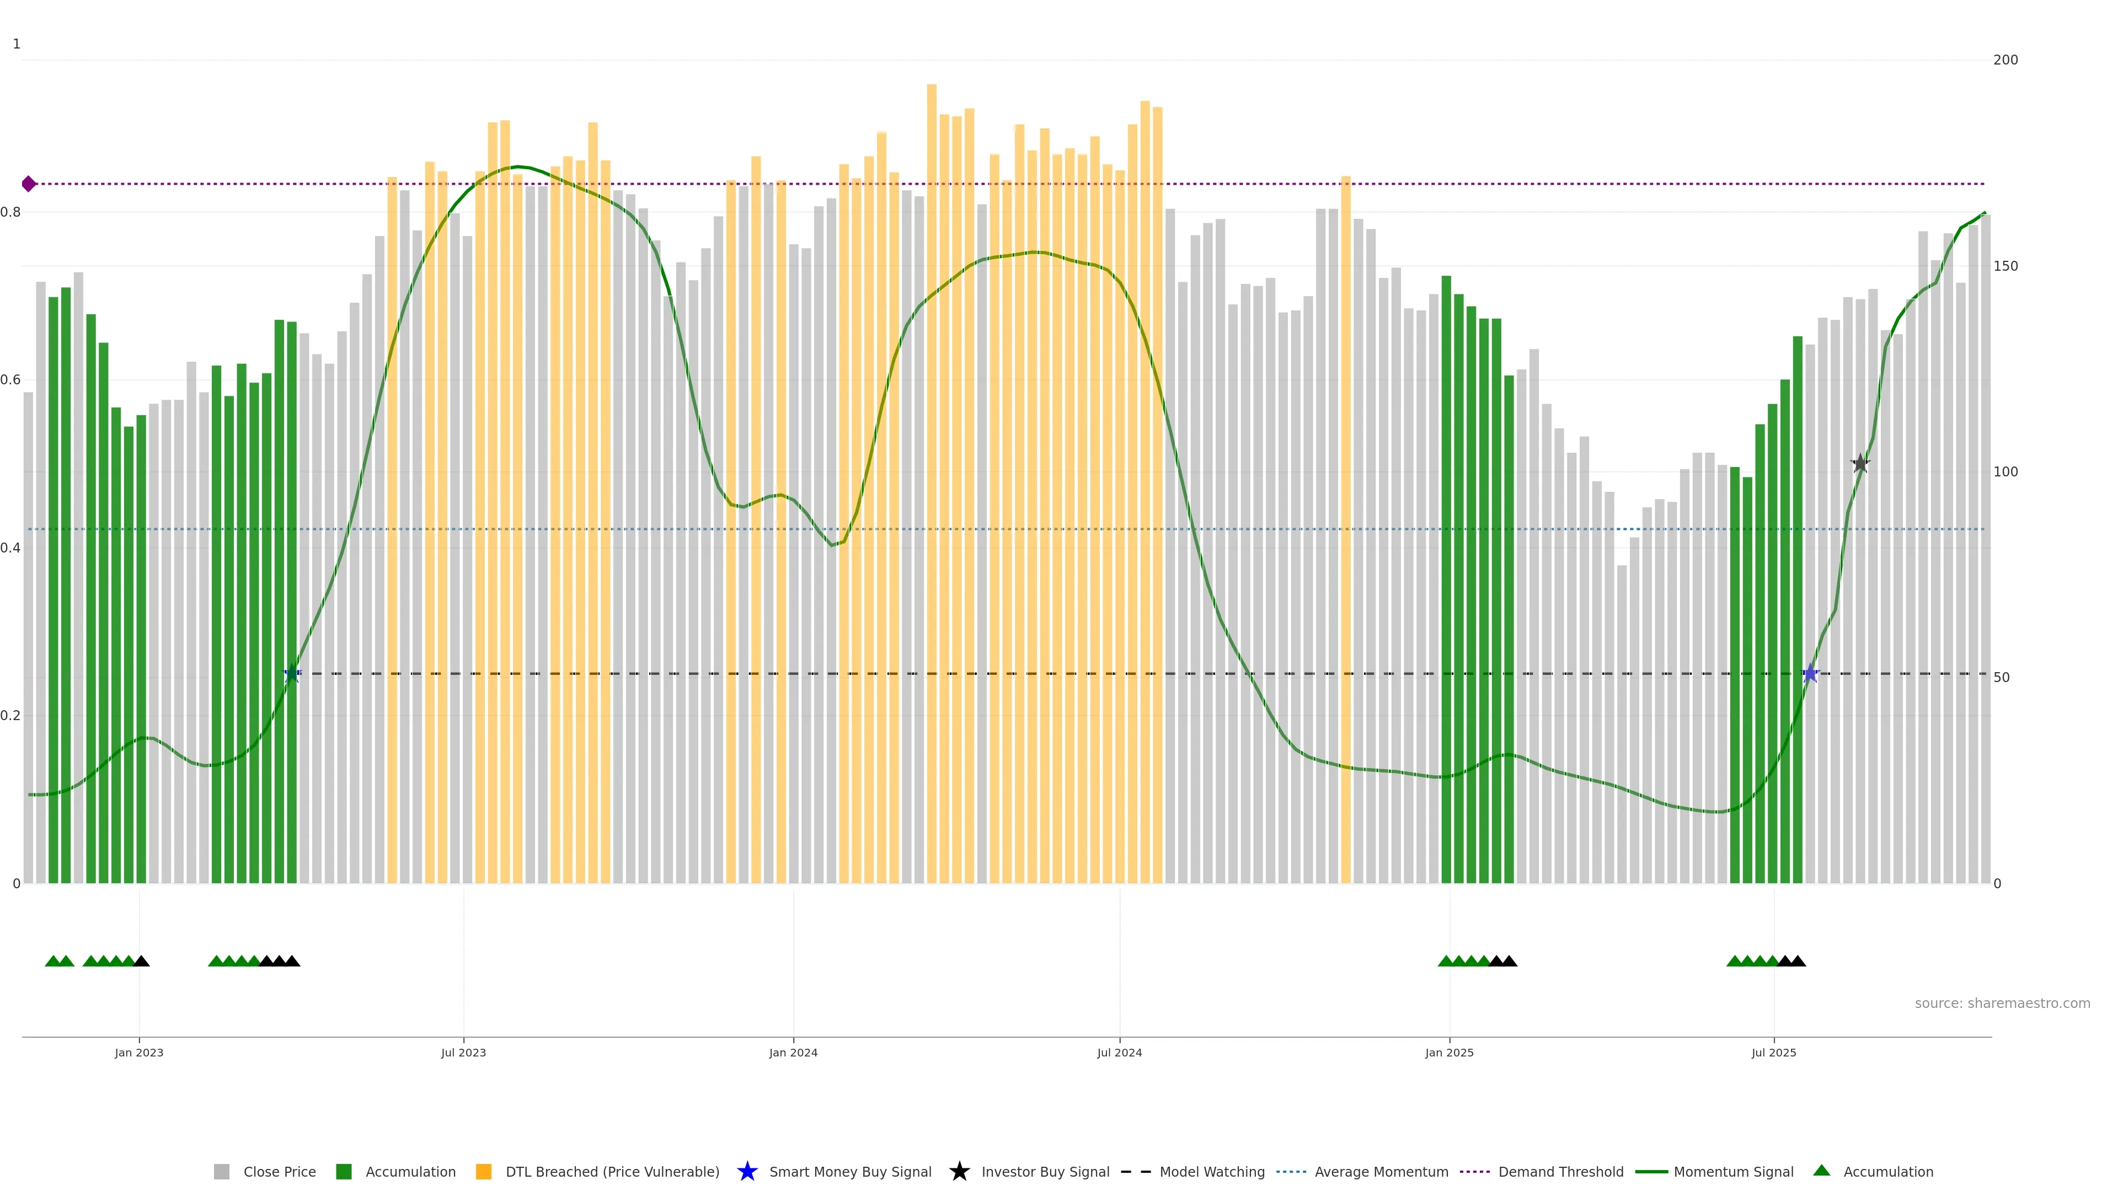
Task: Click the tallest orange bar in early 2024
Action: [x=932, y=411]
